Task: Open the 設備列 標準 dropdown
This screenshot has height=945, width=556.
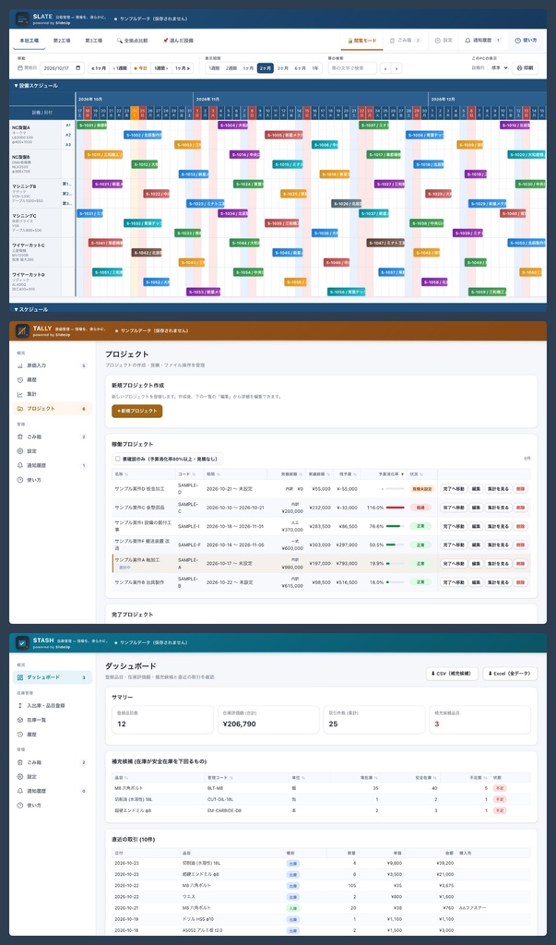Action: (x=498, y=68)
